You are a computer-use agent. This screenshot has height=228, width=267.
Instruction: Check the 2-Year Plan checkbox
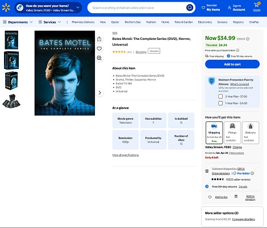click(x=220, y=96)
